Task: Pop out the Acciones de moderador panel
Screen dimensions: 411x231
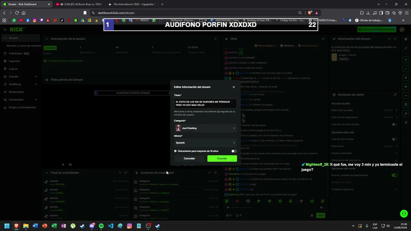Action: point(215,173)
